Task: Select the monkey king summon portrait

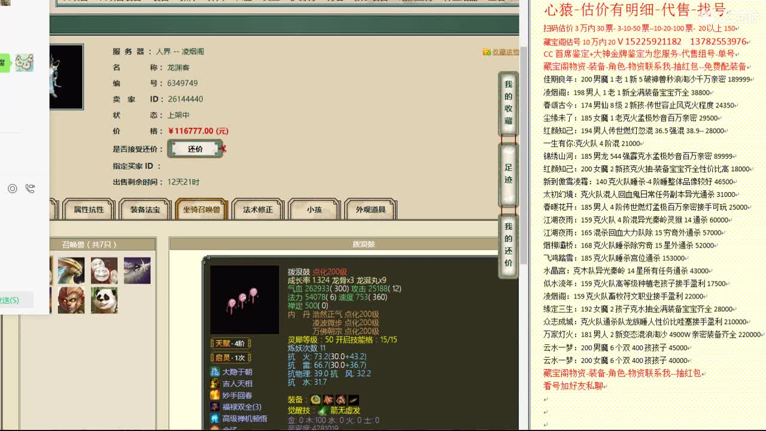Action: [x=71, y=300]
